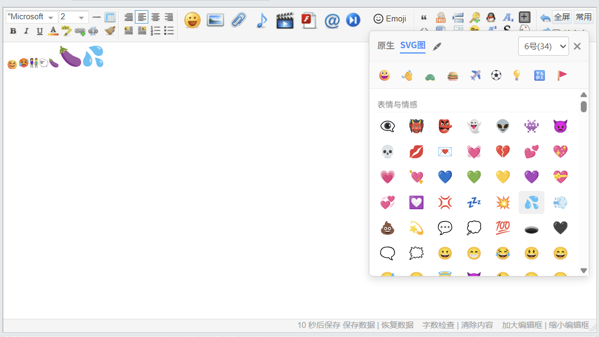Click the paperclip attachment icon
Viewport: 599px width, 337px height.
238,21
